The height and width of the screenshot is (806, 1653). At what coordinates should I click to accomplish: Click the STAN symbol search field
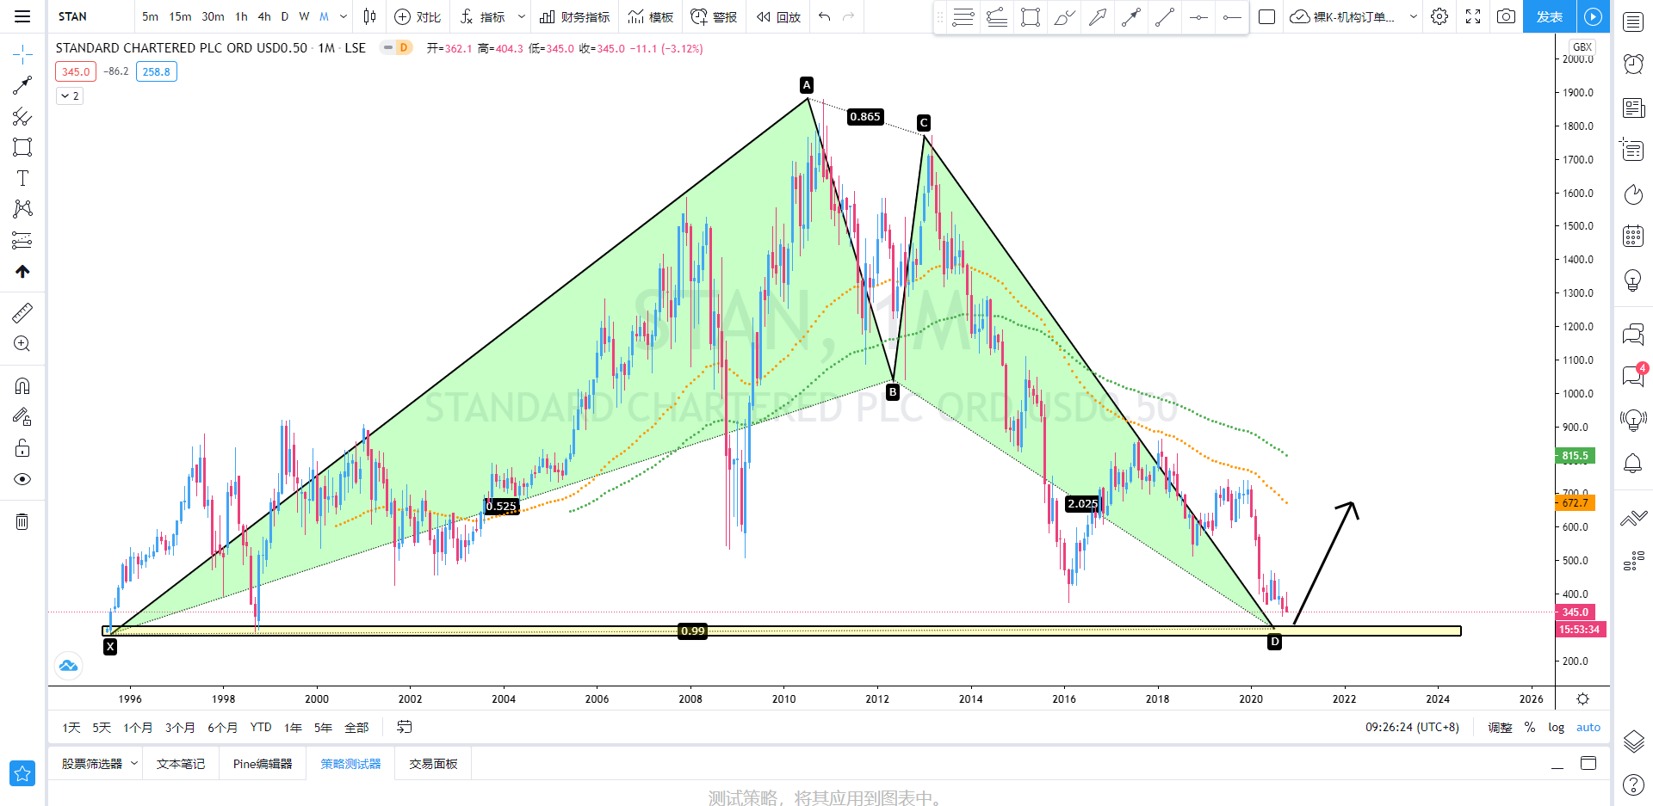coord(90,16)
